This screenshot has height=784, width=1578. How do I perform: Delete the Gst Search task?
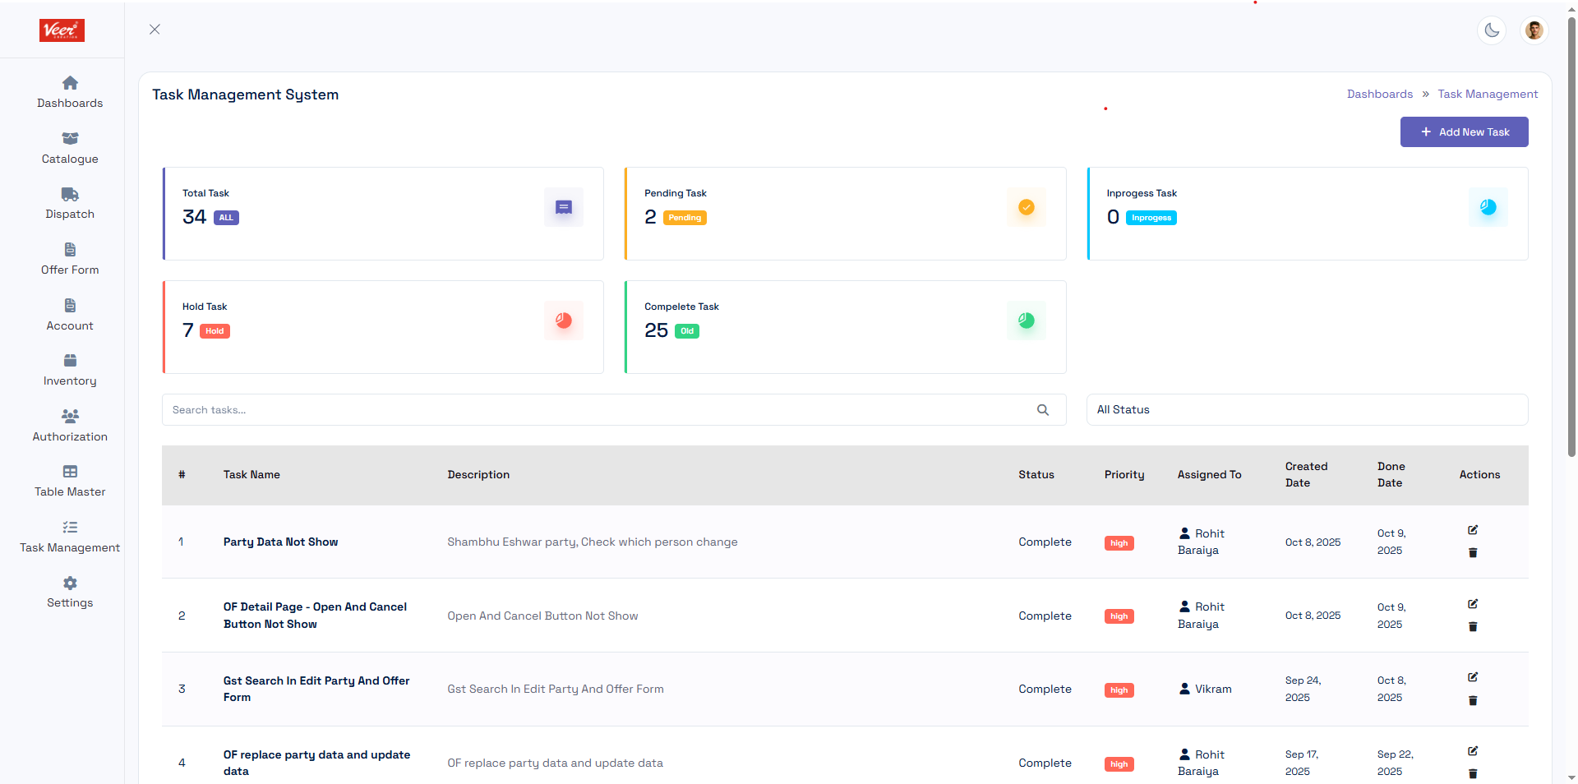point(1473,701)
